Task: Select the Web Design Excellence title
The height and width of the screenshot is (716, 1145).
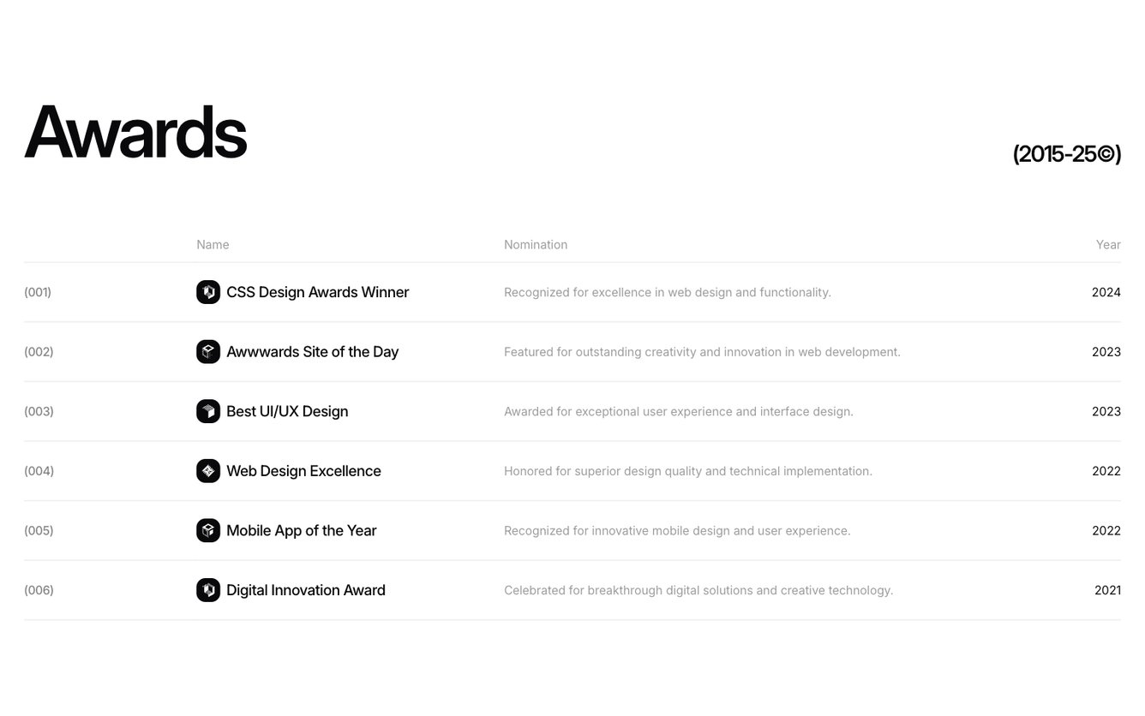Action: point(303,471)
